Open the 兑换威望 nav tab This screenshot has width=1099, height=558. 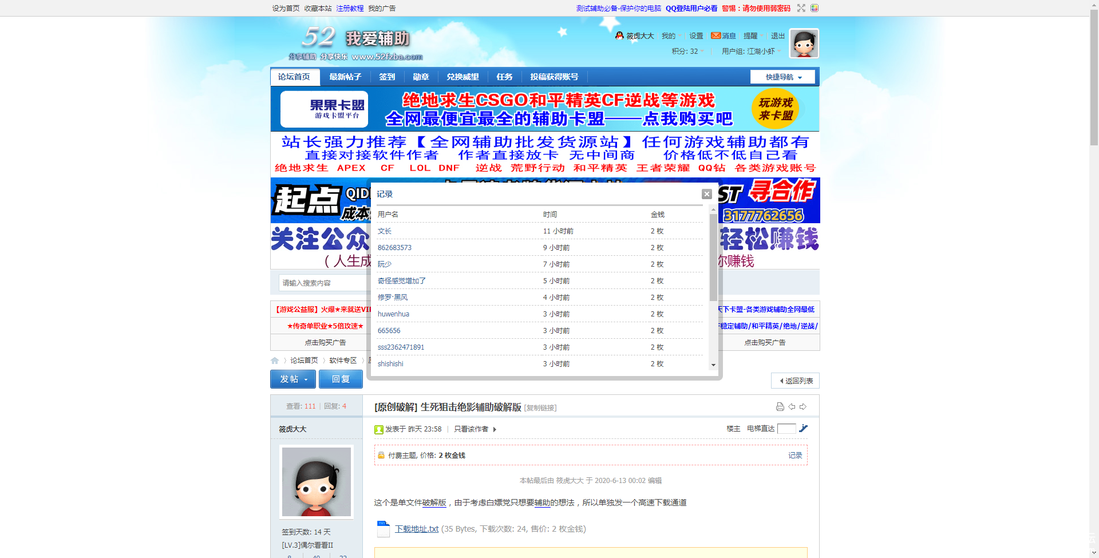(463, 77)
